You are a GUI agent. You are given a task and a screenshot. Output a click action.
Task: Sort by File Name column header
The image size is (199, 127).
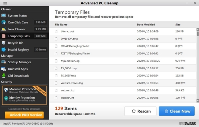[61, 25]
